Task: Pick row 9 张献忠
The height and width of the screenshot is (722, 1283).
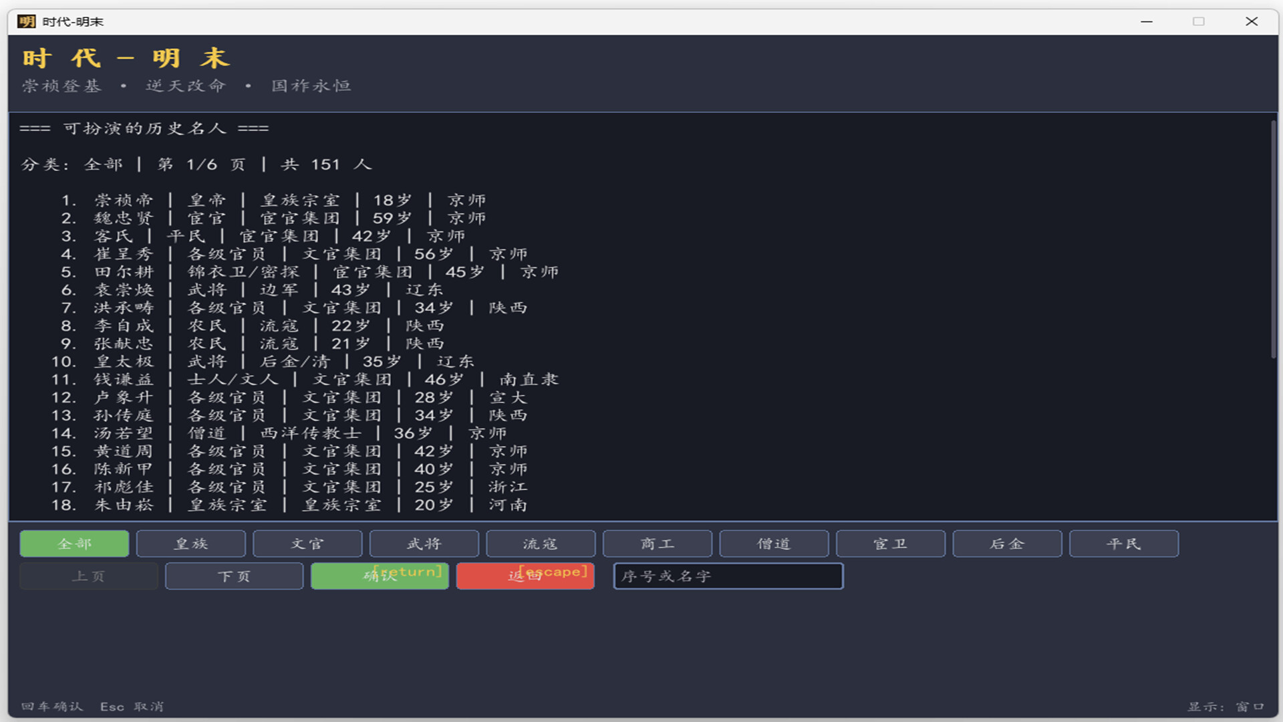Action: coord(253,344)
